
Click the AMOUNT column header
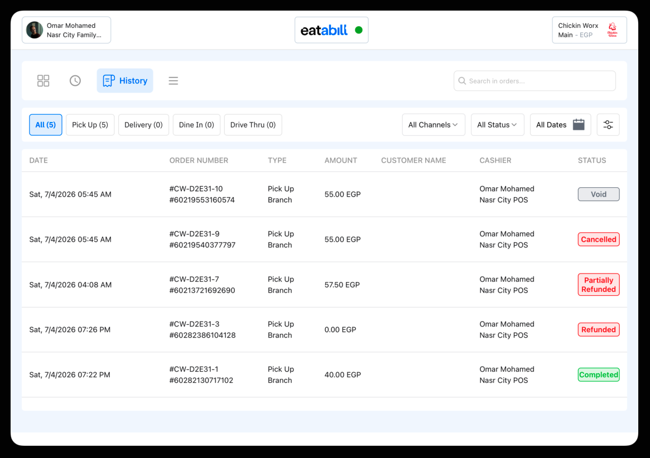(341, 160)
